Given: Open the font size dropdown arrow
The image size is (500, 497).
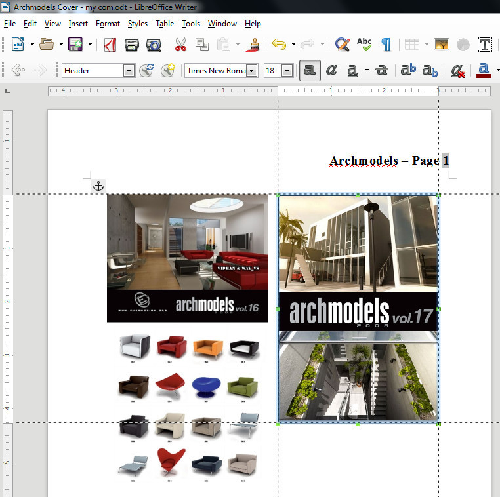Looking at the screenshot, I should [287, 70].
